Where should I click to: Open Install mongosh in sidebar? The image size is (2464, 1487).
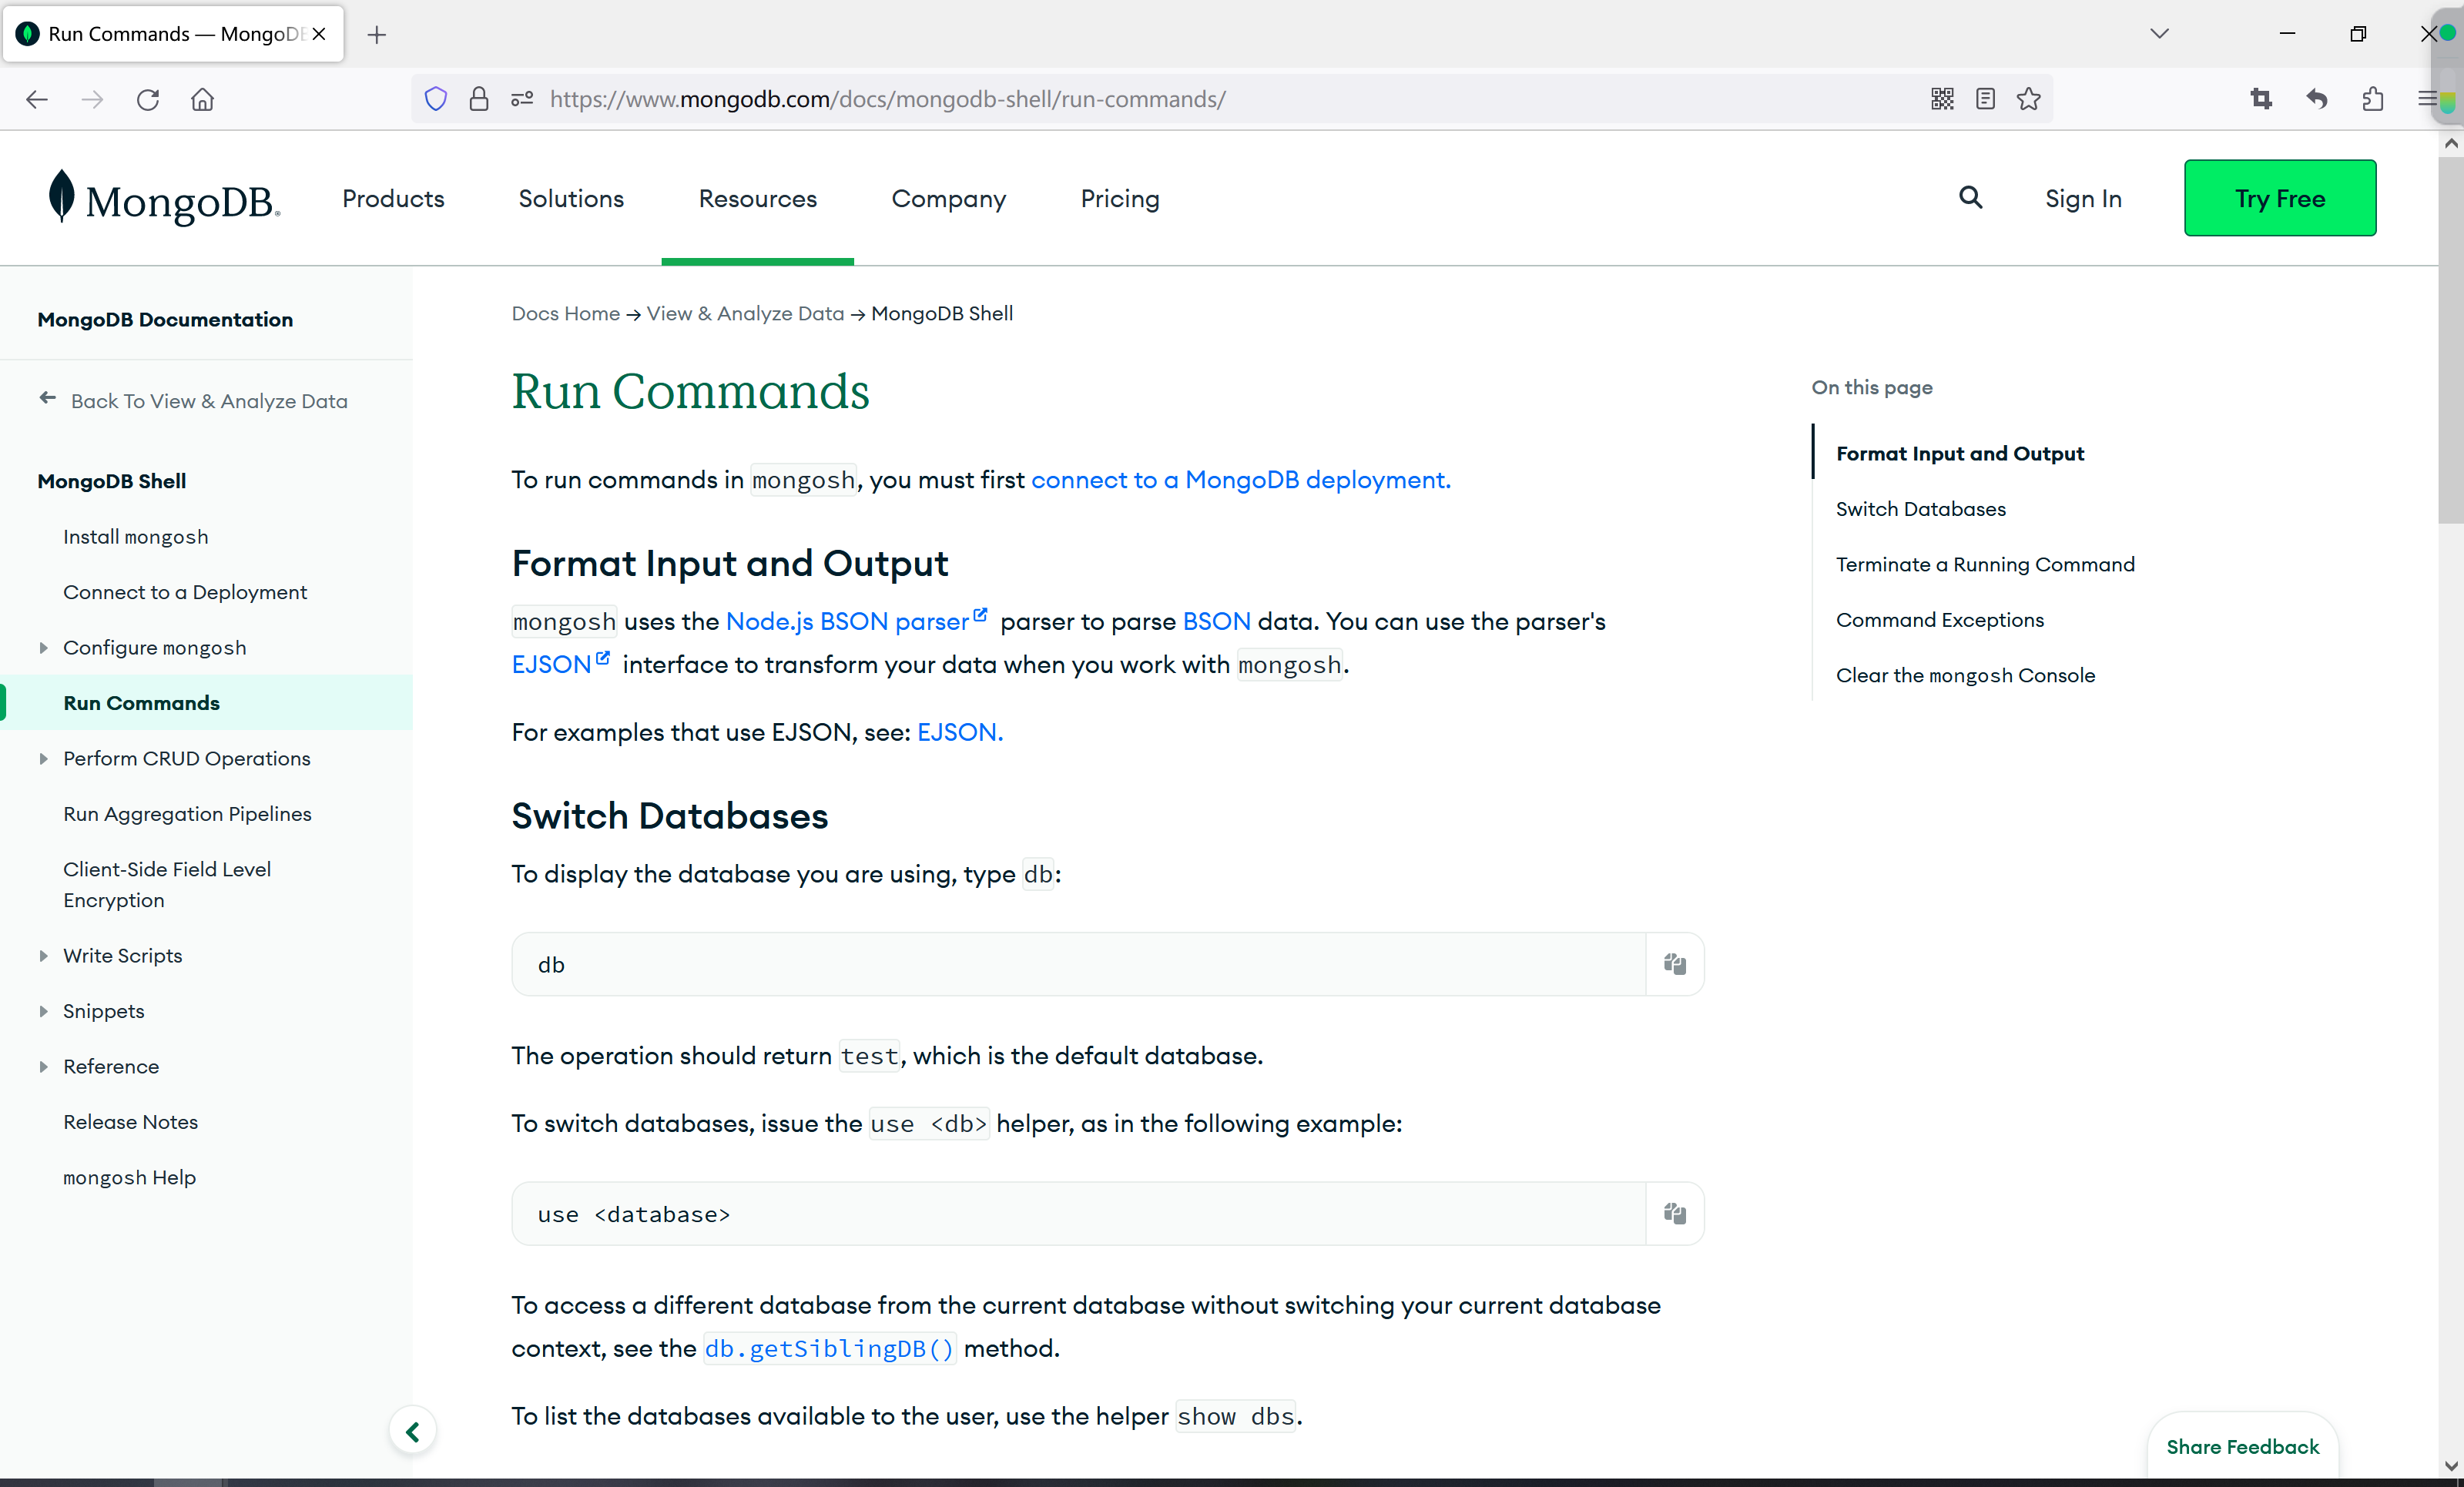point(136,537)
